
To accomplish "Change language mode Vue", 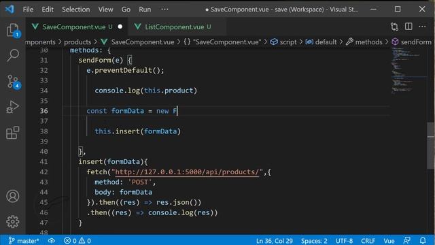I will point(389,240).
